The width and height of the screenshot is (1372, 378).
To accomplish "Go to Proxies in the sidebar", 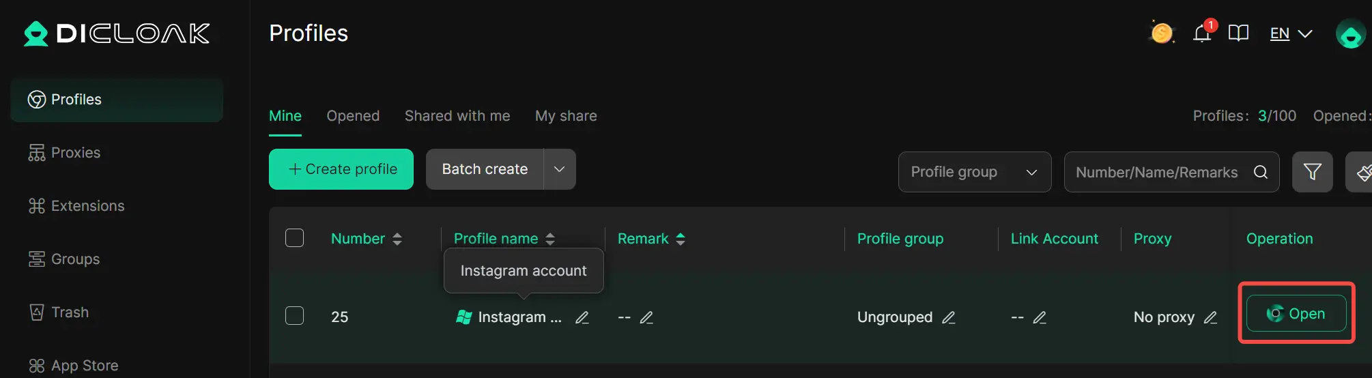I will tap(75, 153).
